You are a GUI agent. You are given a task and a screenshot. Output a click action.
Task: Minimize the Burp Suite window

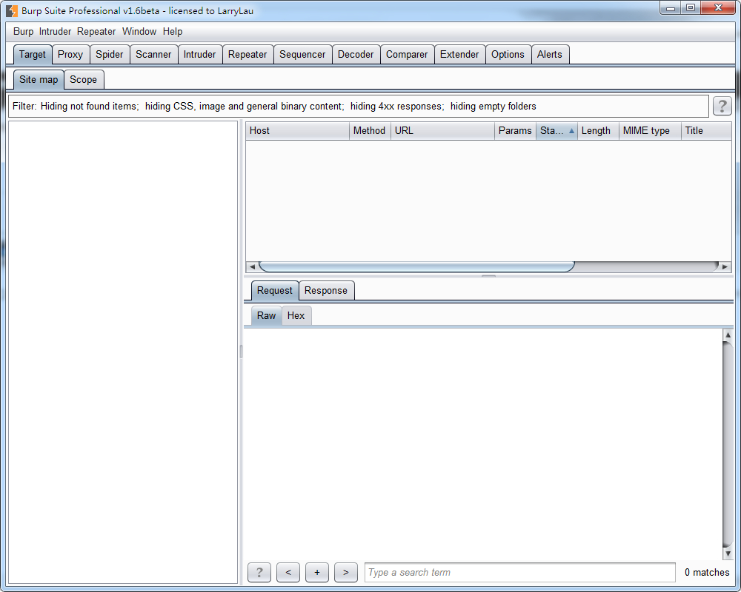point(670,8)
